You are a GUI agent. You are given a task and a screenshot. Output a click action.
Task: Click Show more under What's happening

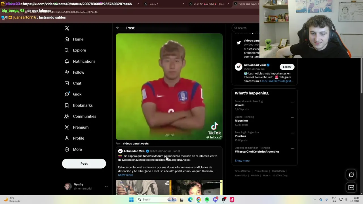click(242, 161)
